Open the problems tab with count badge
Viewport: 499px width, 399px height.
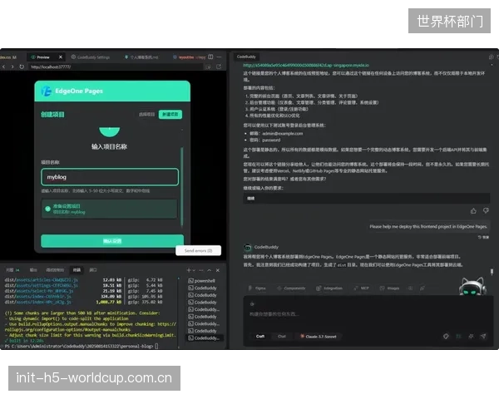coord(12,270)
